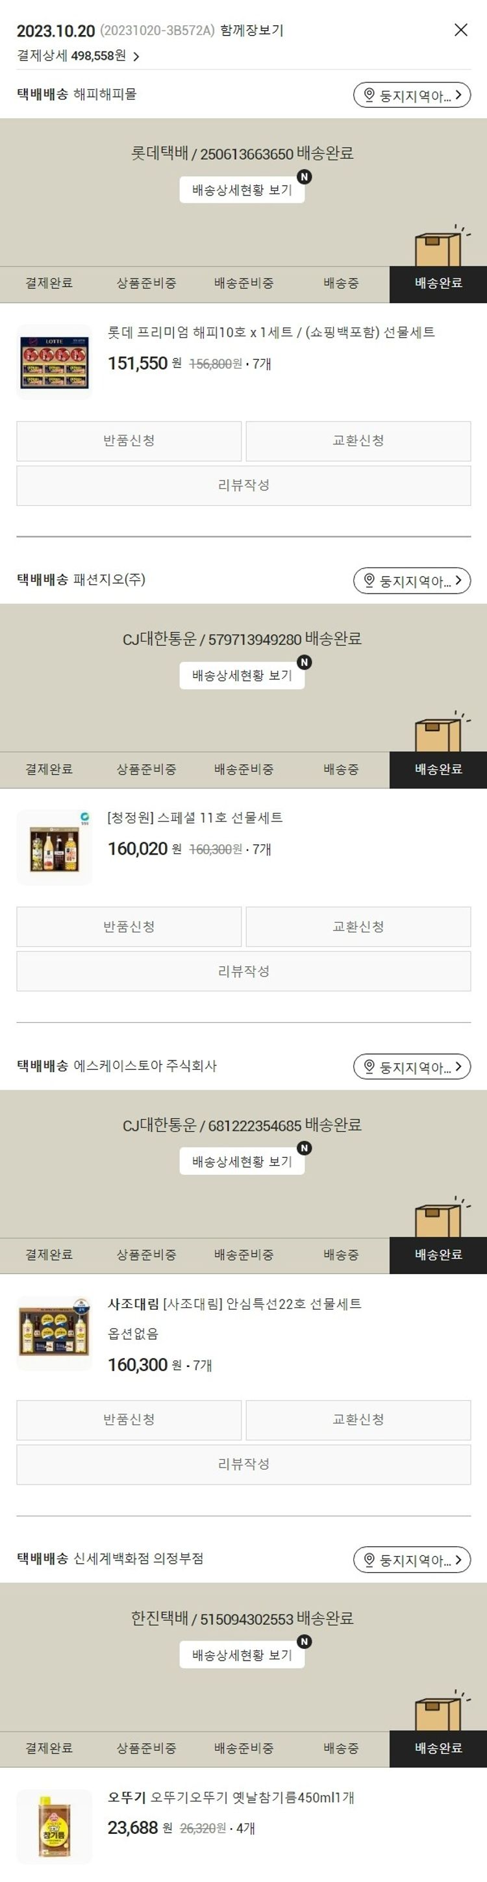
Task: Click the delivery box icon in 롯데택배 section
Action: tap(440, 247)
